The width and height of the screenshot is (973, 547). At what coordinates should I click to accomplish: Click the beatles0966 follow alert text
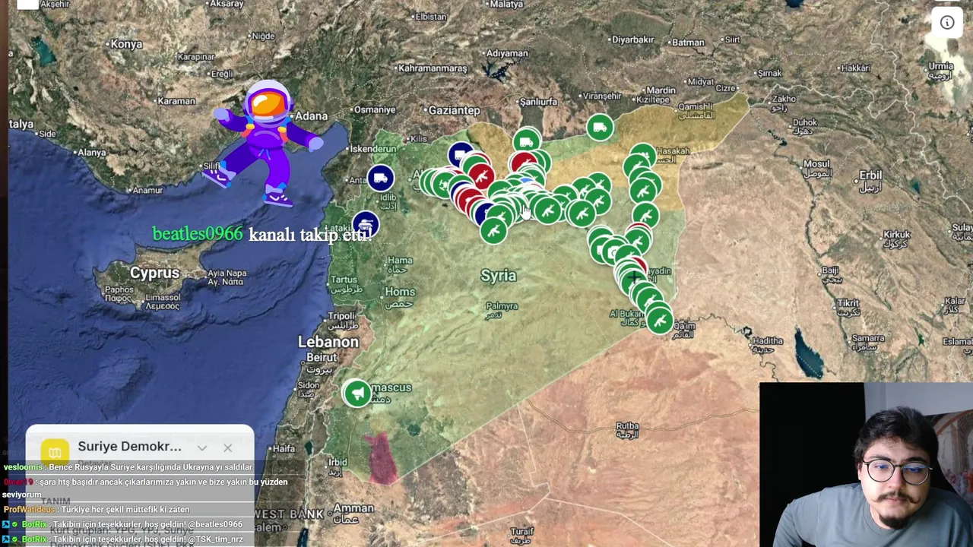(x=262, y=234)
